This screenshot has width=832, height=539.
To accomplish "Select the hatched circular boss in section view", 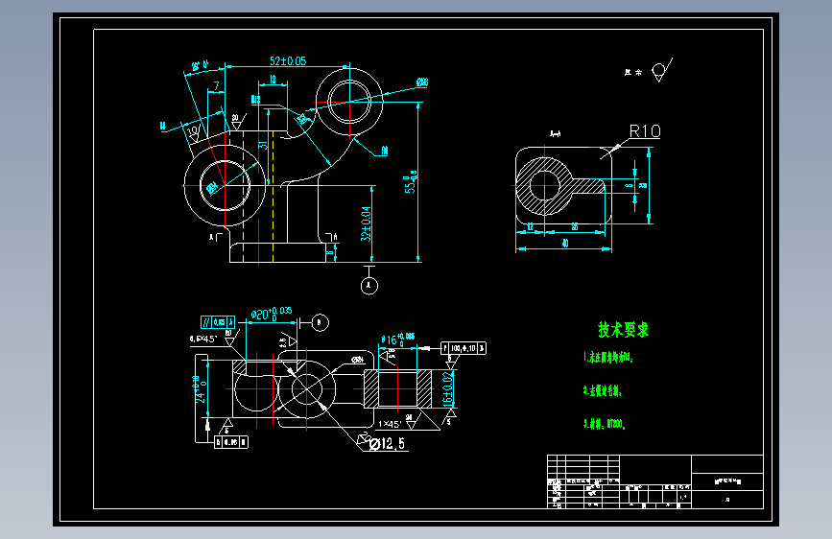I will click(544, 186).
